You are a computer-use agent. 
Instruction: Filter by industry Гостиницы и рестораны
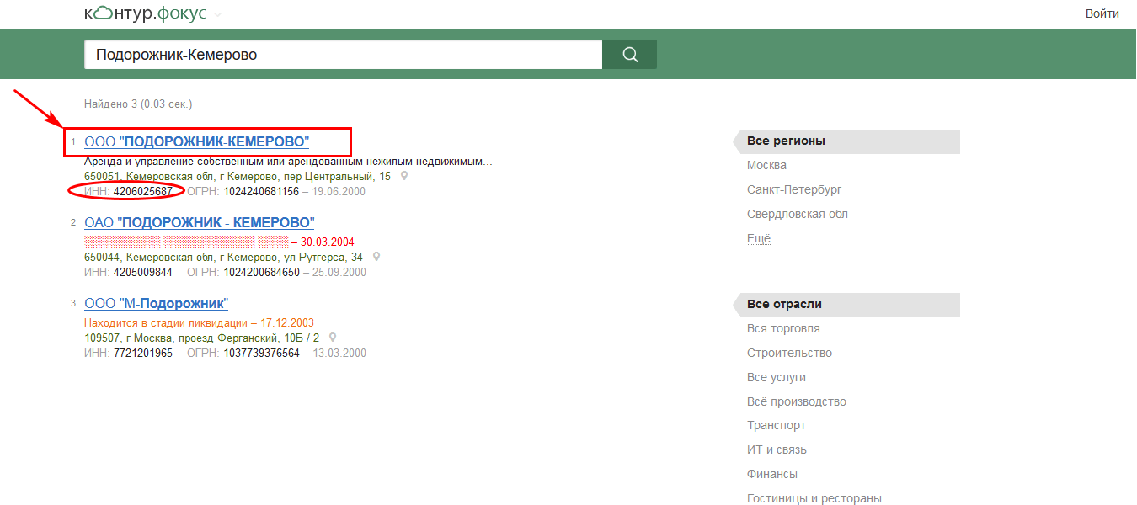814,498
